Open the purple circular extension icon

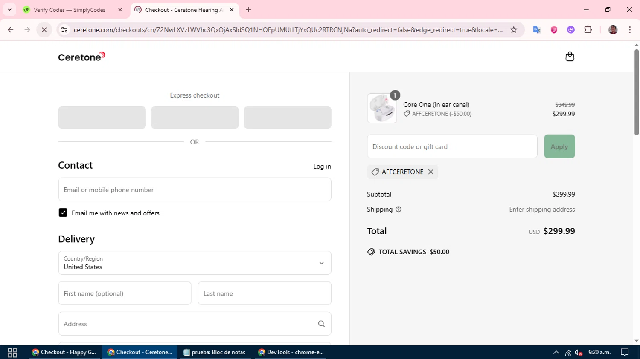pyautogui.click(x=571, y=30)
